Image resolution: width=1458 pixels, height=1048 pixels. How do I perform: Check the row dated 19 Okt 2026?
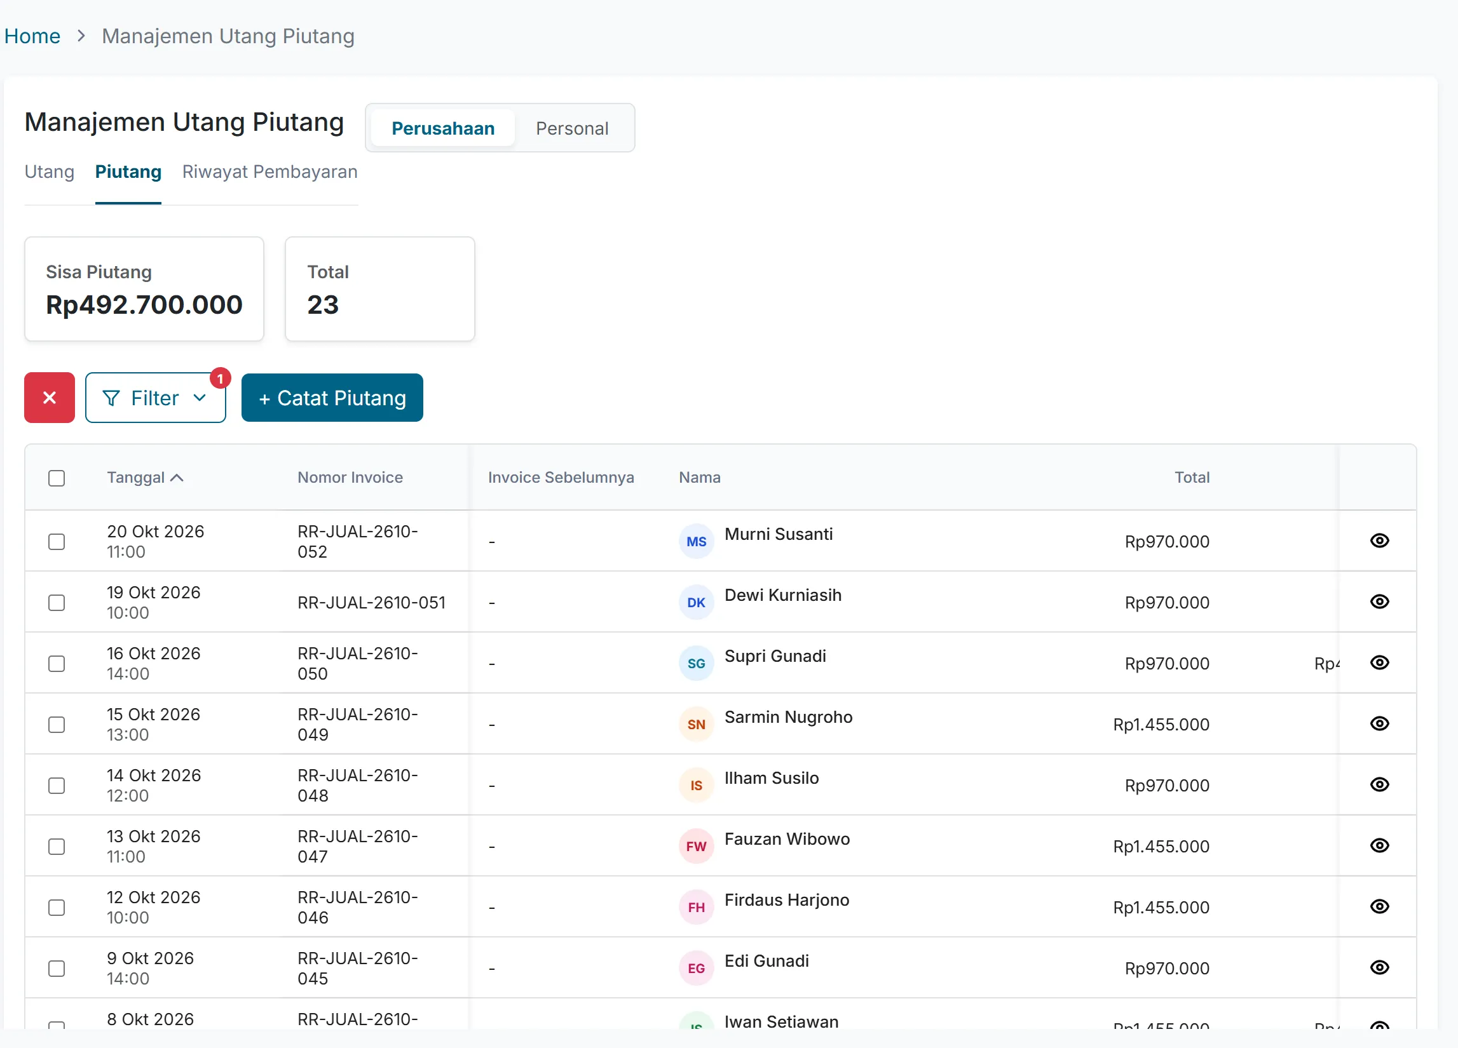[x=57, y=603]
